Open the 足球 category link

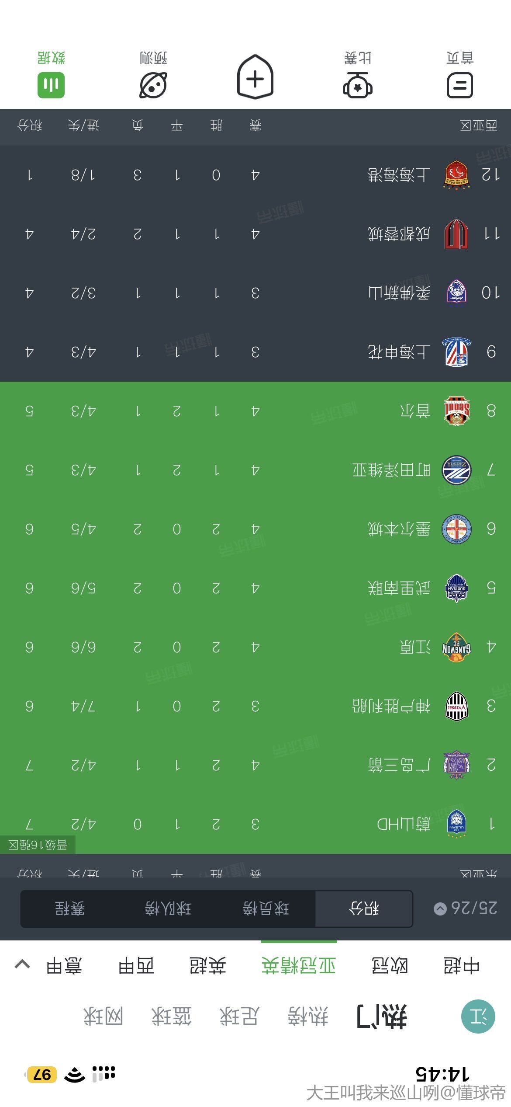pyautogui.click(x=239, y=1016)
